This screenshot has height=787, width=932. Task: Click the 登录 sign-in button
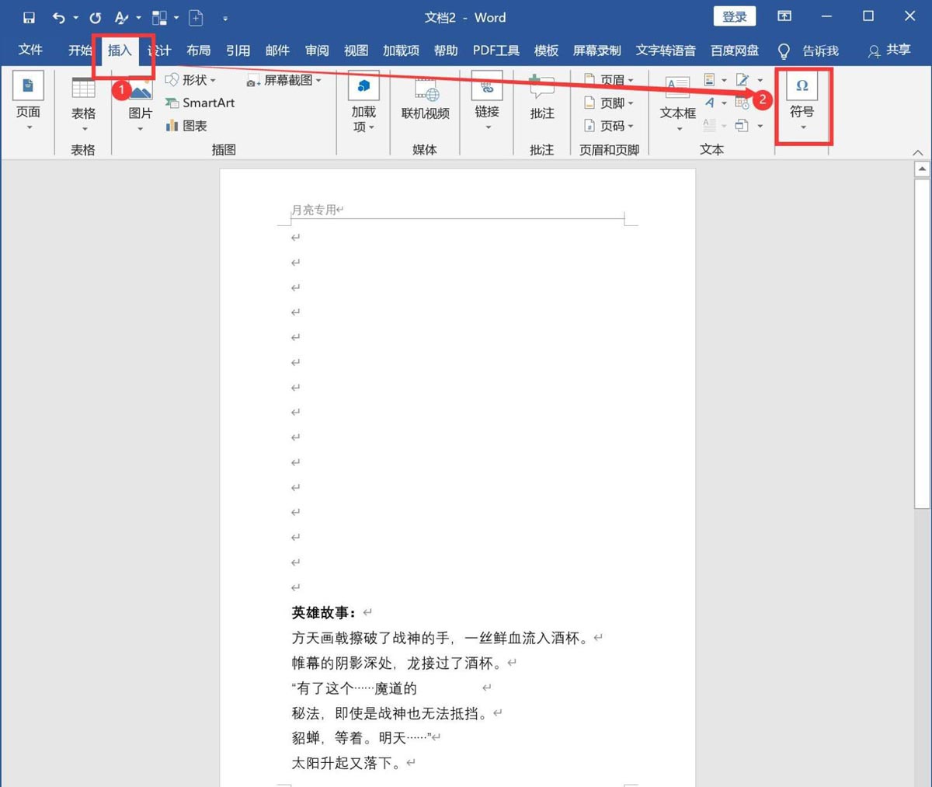(x=733, y=16)
